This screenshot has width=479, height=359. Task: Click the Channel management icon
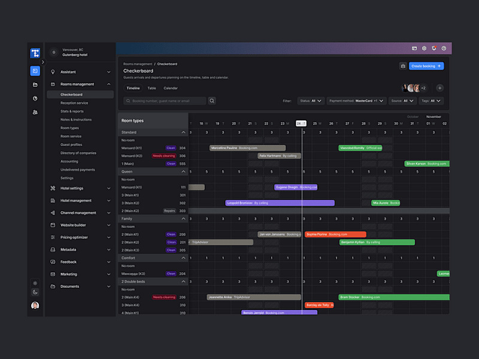[53, 213]
